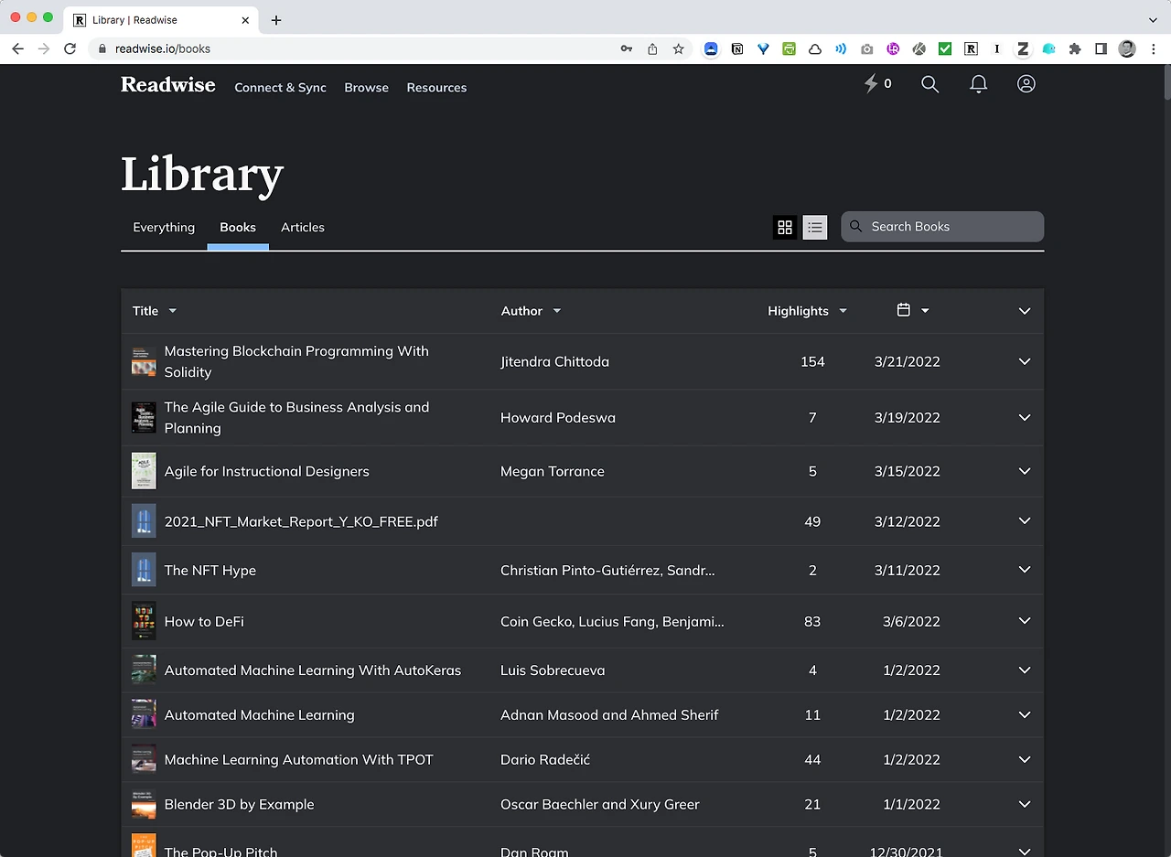The height and width of the screenshot is (857, 1171).
Task: Bookmark this page with the star icon
Action: (x=678, y=48)
